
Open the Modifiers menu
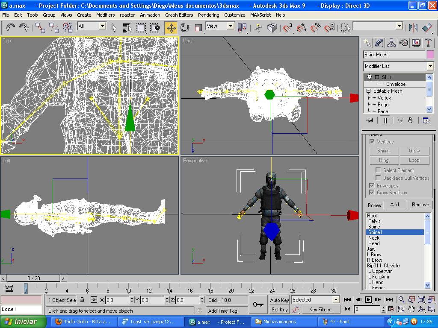tap(105, 15)
